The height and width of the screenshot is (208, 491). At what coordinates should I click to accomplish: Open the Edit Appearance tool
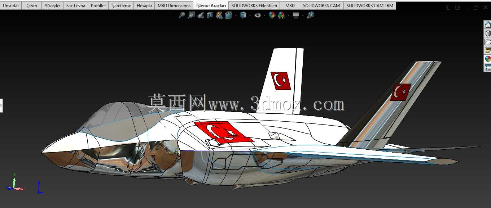coord(272,15)
